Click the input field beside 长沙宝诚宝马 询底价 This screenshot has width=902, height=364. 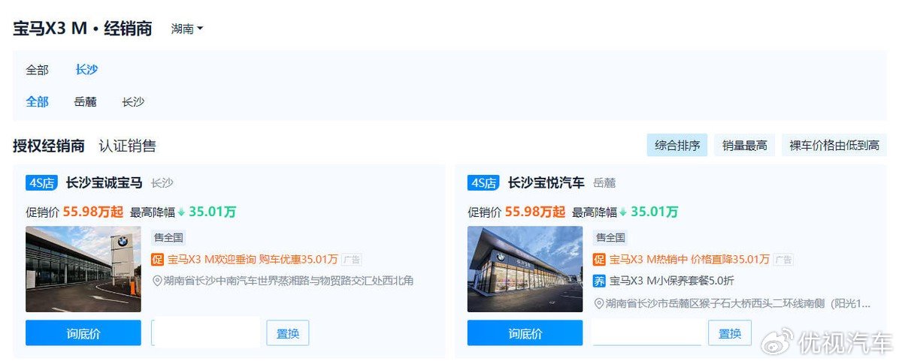pyautogui.click(x=206, y=332)
